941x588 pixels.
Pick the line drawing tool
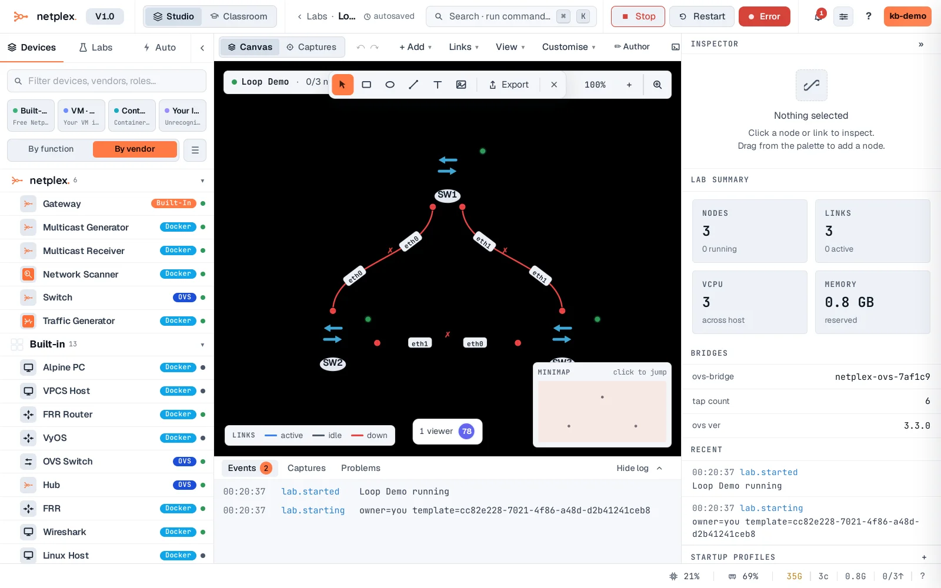click(x=413, y=85)
